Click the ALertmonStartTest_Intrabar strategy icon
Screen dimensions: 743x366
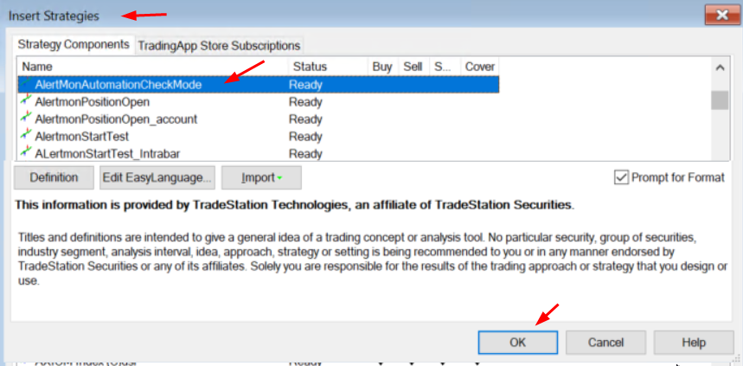point(26,152)
